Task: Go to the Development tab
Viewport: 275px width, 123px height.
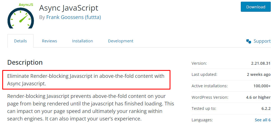Action: pyautogui.click(x=121, y=41)
